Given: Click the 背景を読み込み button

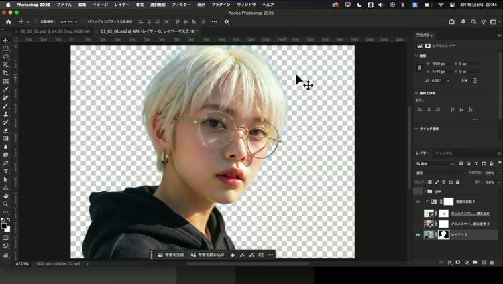Looking at the screenshot, I should (208, 255).
